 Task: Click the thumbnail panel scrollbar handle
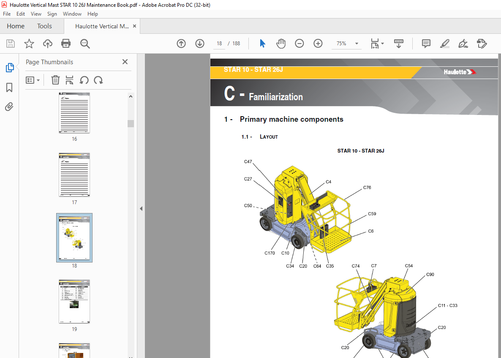point(131,123)
